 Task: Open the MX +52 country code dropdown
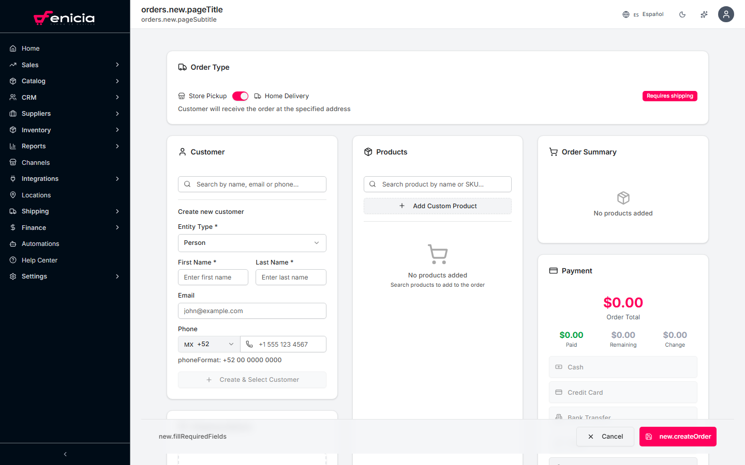pos(209,345)
